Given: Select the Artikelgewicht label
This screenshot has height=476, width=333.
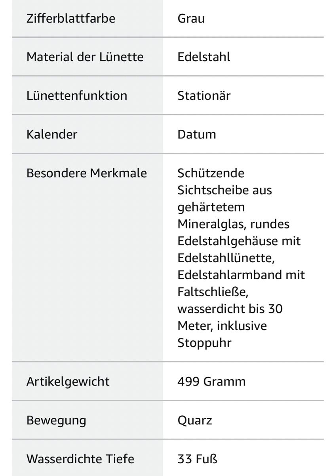Looking at the screenshot, I should pyautogui.click(x=68, y=382).
